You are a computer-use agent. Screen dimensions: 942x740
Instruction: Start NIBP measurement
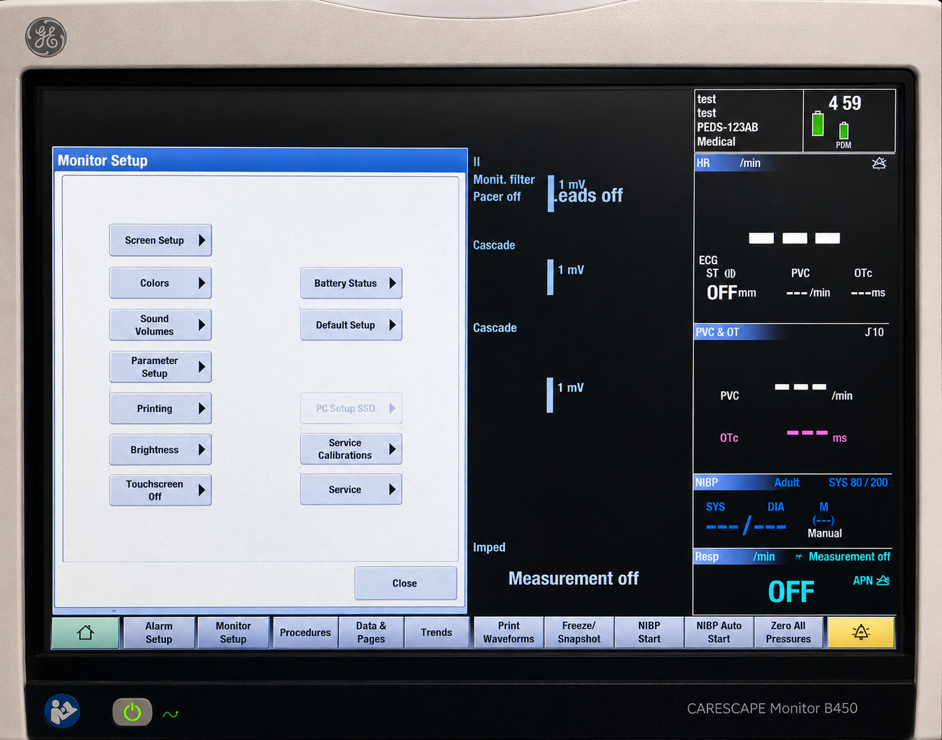tap(650, 632)
